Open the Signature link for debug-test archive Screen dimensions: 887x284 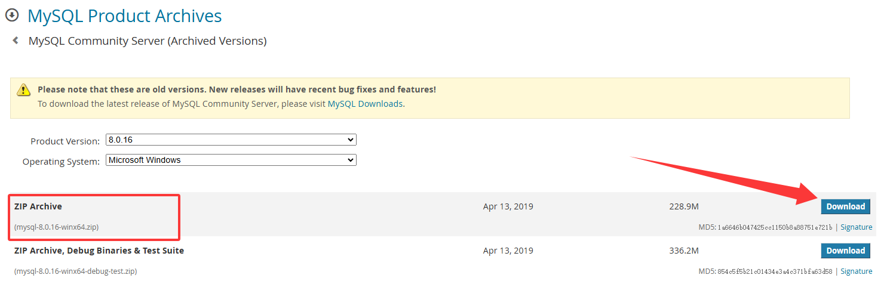(856, 271)
